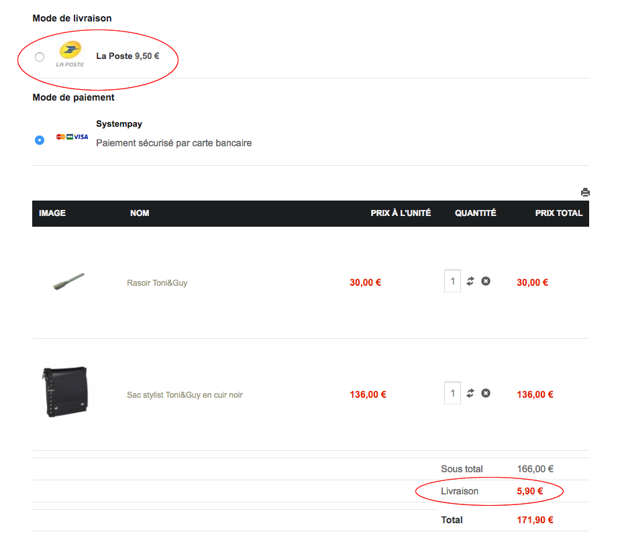Remove Rasoir Toni&Guy from the cart
The height and width of the screenshot is (542, 618).
(486, 281)
